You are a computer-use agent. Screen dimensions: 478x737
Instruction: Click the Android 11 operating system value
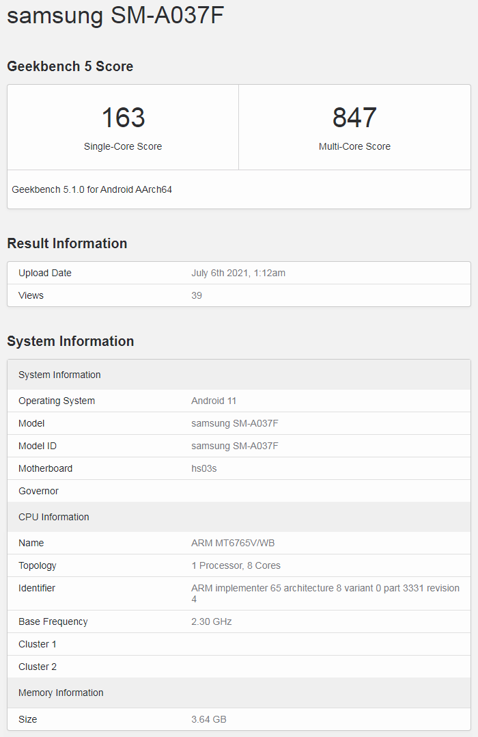click(x=214, y=401)
